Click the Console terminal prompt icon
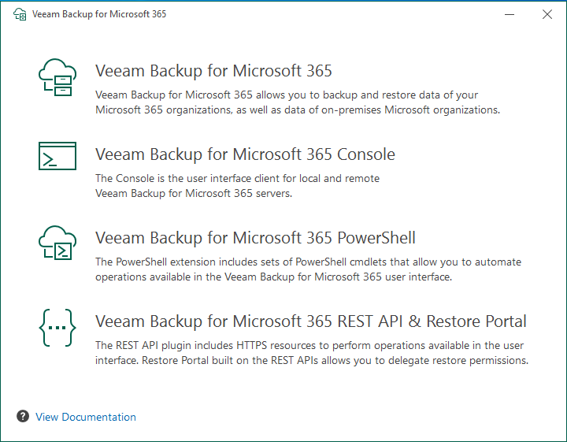The height and width of the screenshot is (442, 567). [x=57, y=156]
